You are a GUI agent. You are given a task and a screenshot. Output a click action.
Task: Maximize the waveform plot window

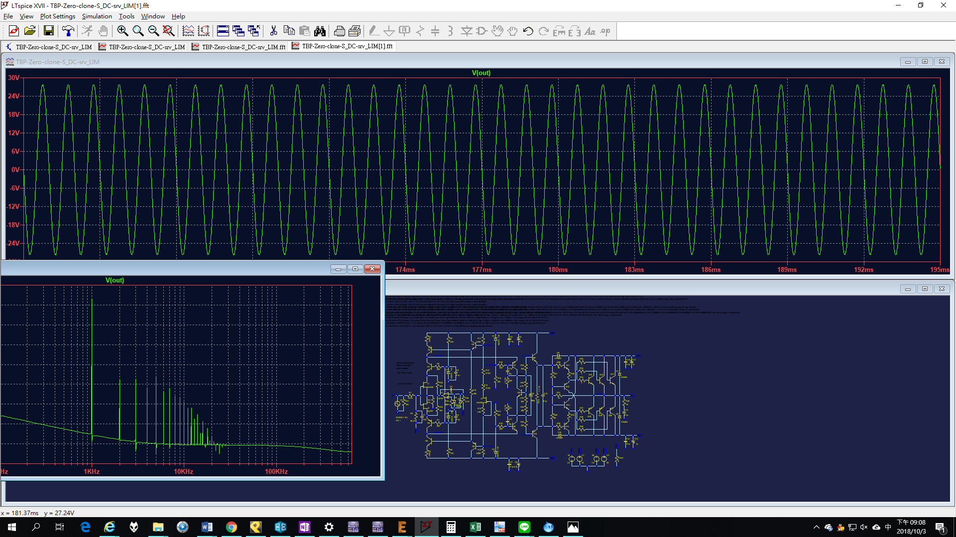[x=925, y=62]
